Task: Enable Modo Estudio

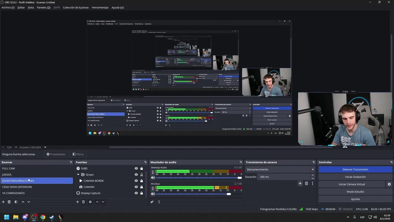Action: (x=355, y=192)
